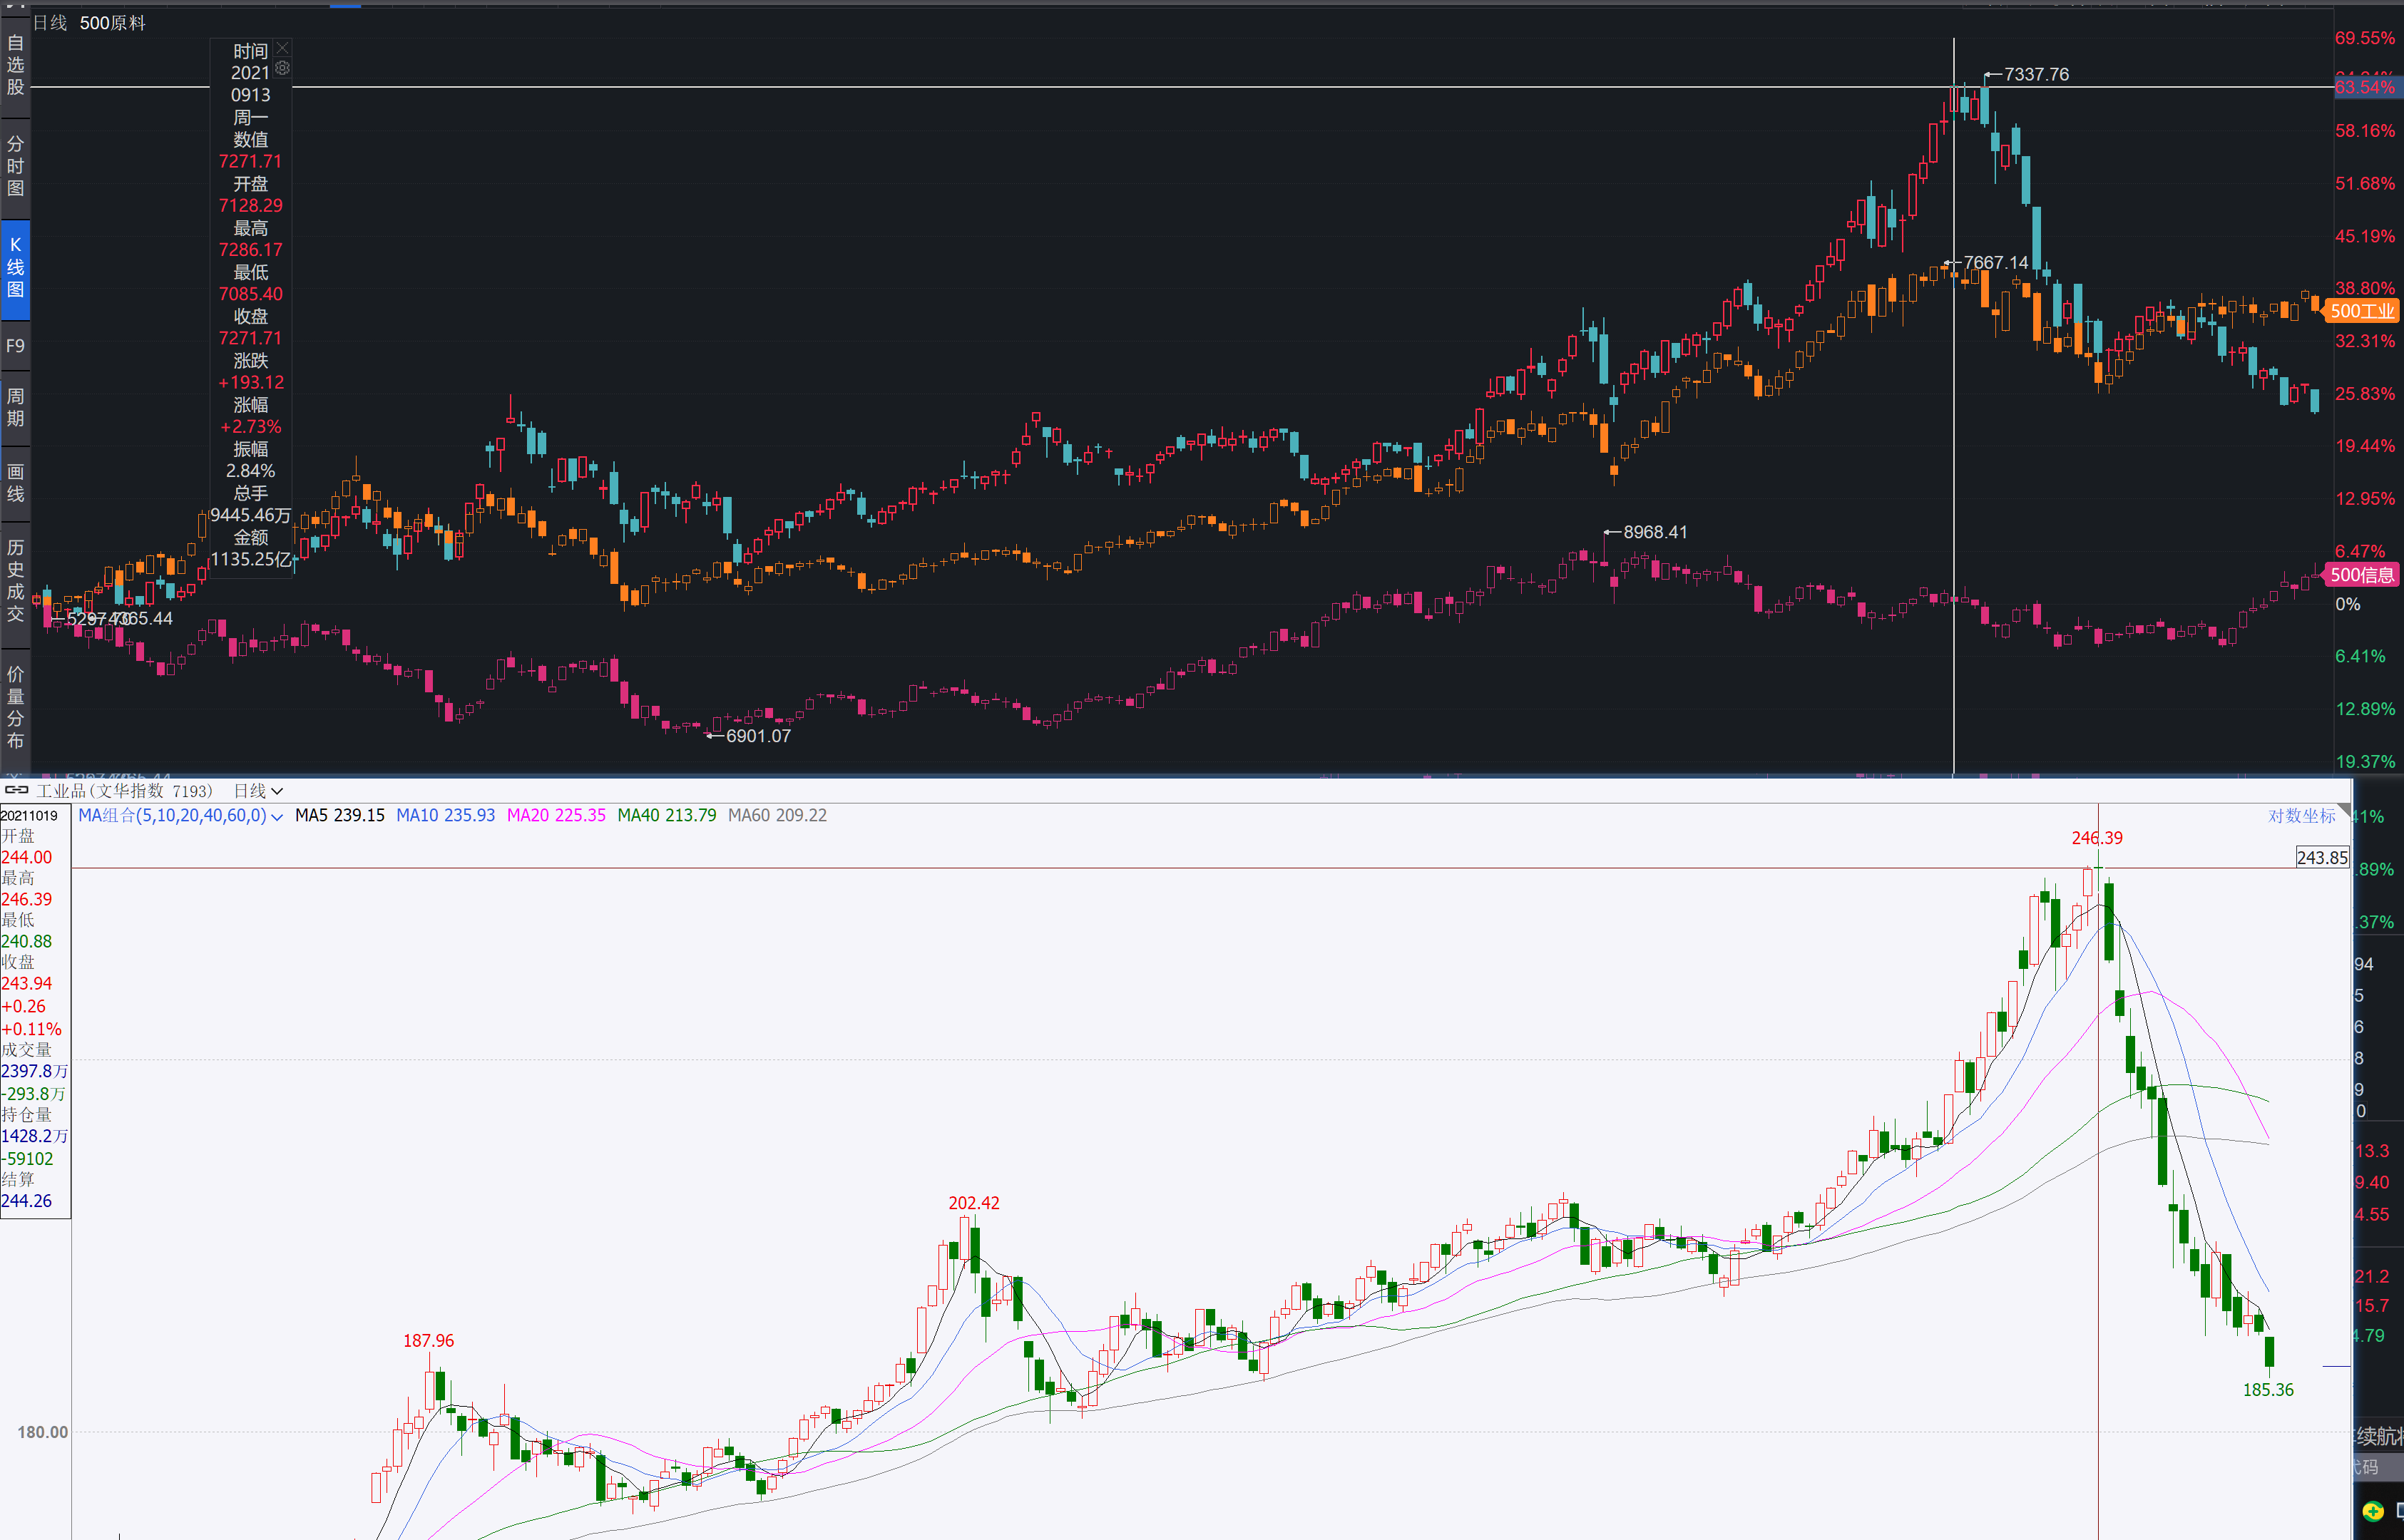This screenshot has width=2404, height=1540.
Task: Click the green plus icon at bottom right
Action: (2373, 1511)
